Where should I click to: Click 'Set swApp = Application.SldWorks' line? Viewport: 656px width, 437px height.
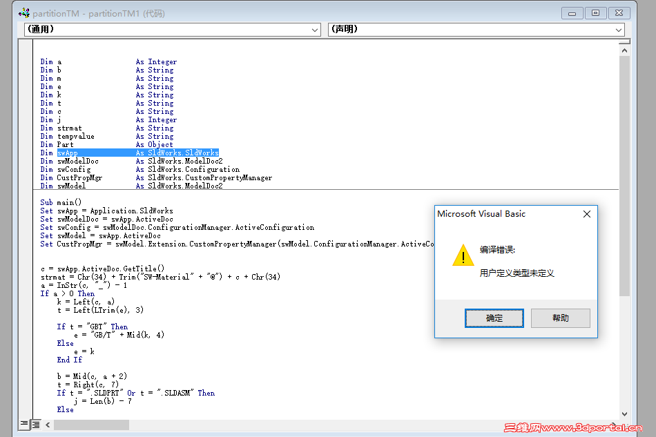click(106, 211)
